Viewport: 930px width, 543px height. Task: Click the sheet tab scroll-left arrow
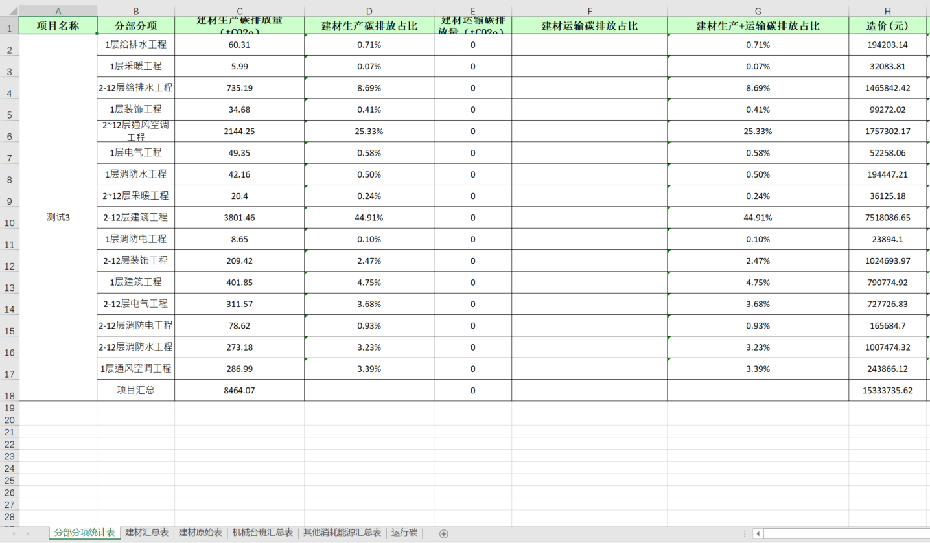click(x=11, y=533)
